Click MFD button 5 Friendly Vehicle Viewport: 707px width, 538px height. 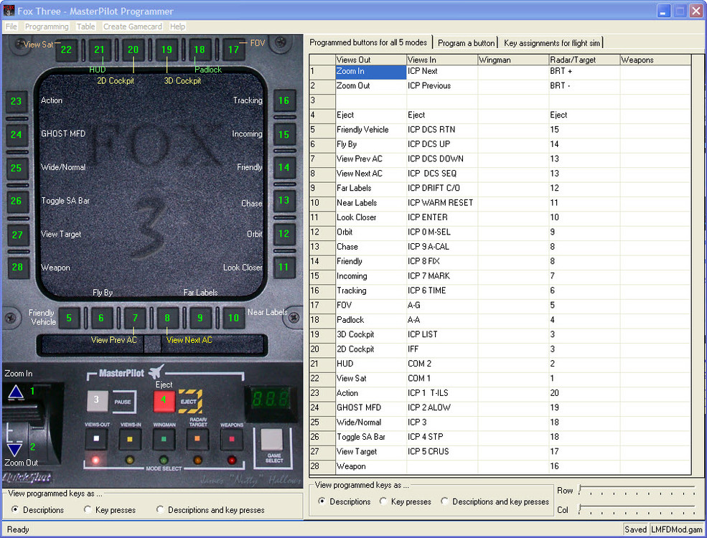(68, 318)
